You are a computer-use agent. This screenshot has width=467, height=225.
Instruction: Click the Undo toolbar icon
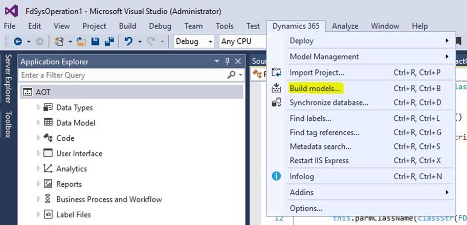point(129,42)
